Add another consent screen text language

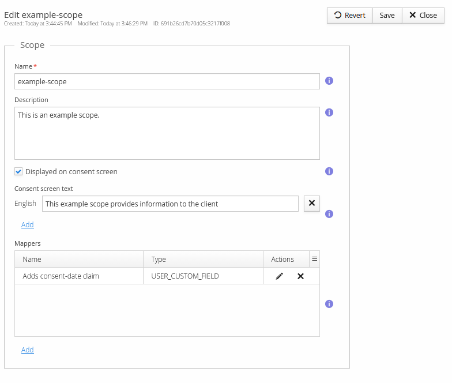[28, 225]
